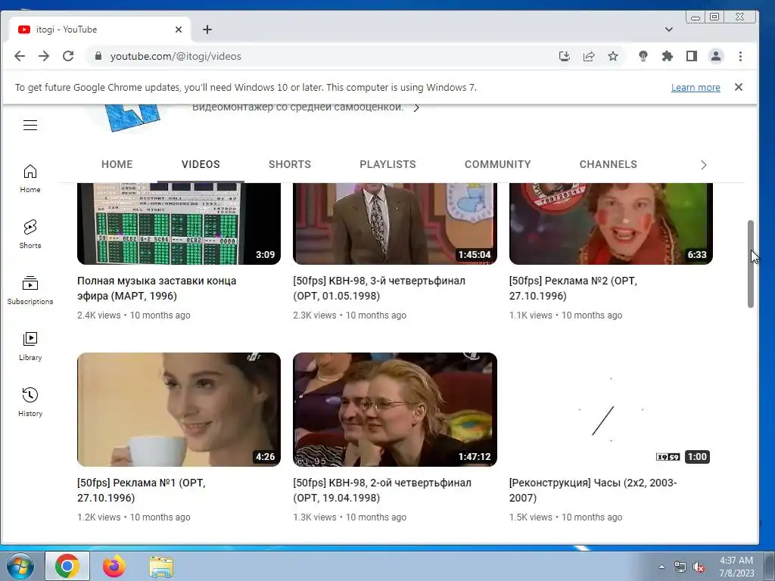
Task: Show hidden system tray icons
Action: [x=661, y=567]
